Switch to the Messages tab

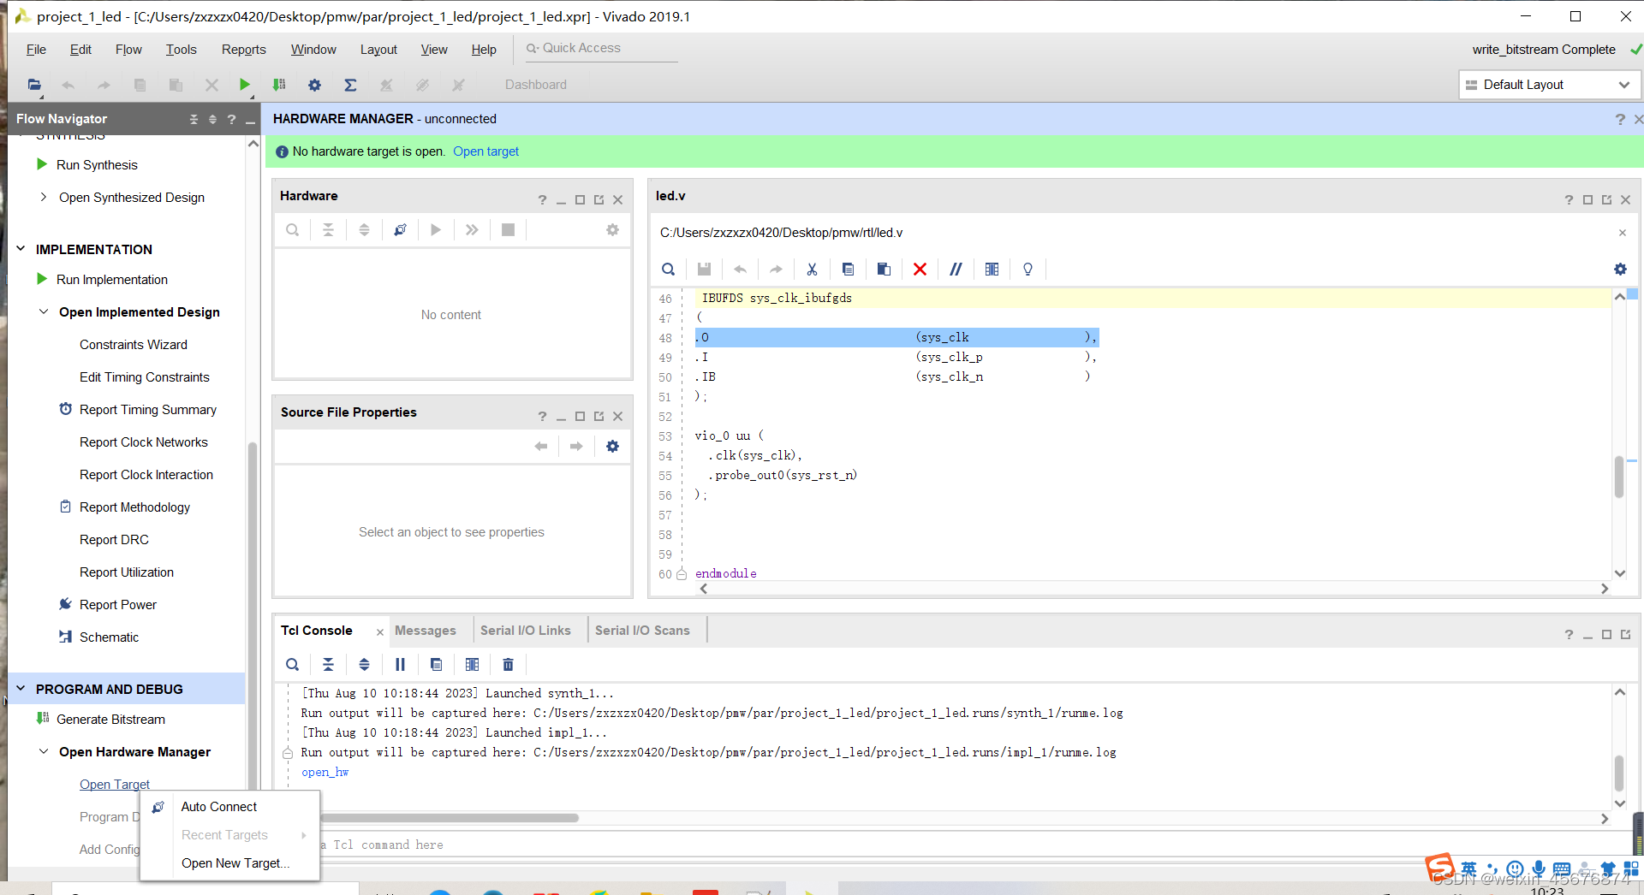[x=426, y=631]
